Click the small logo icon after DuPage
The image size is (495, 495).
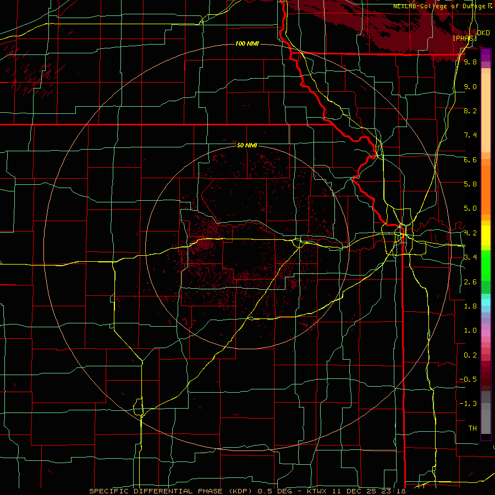pyautogui.click(x=490, y=6)
